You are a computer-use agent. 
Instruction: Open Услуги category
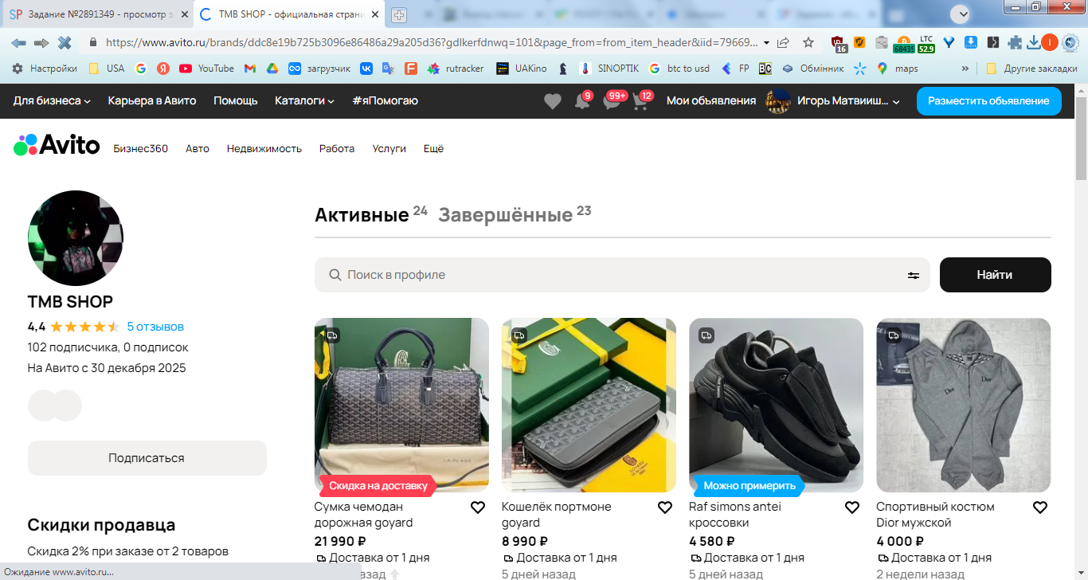pos(389,148)
